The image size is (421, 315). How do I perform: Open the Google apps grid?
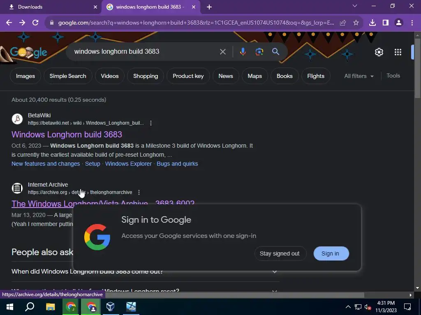click(x=398, y=52)
